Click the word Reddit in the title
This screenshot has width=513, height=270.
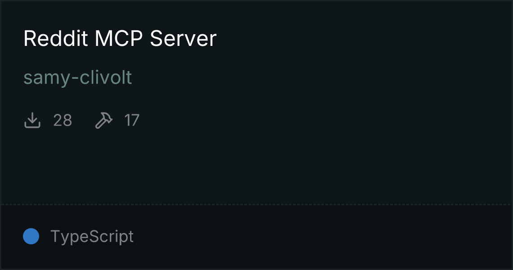click(x=56, y=38)
